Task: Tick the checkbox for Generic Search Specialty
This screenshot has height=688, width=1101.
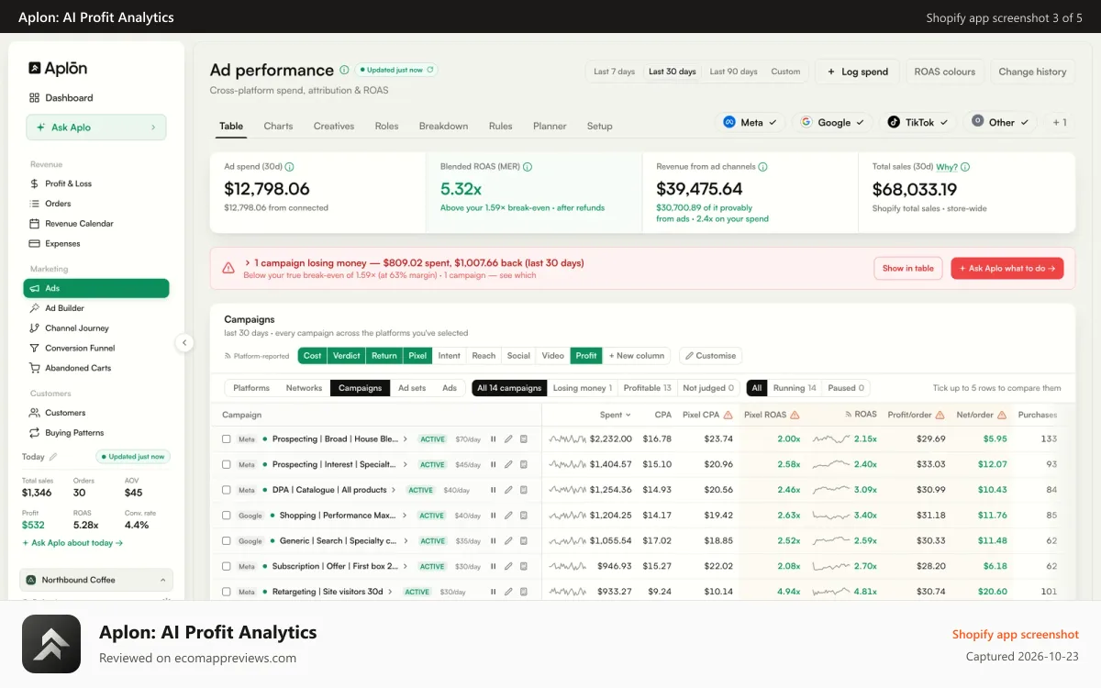Action: point(227,541)
